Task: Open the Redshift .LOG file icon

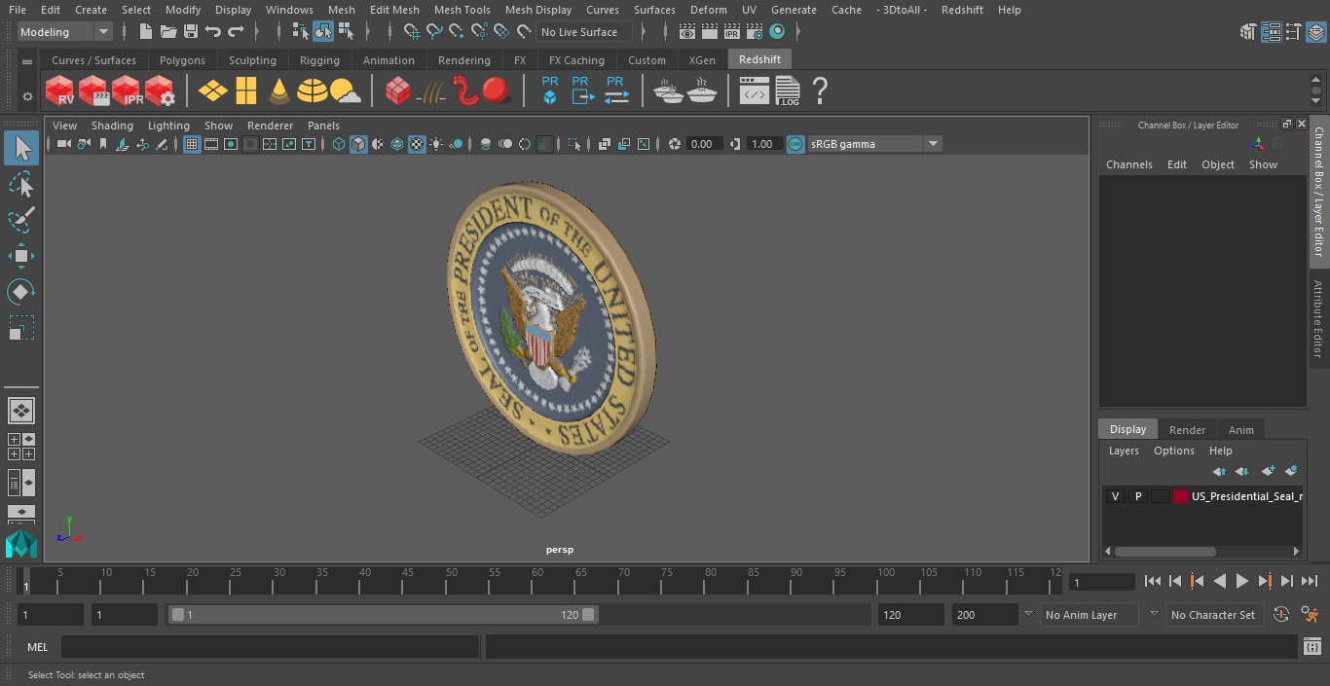Action: 787,91
